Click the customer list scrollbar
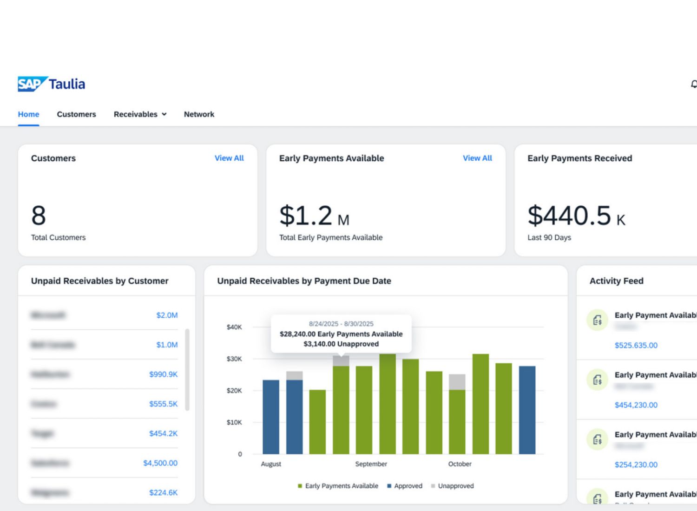This screenshot has width=697, height=511. click(187, 370)
